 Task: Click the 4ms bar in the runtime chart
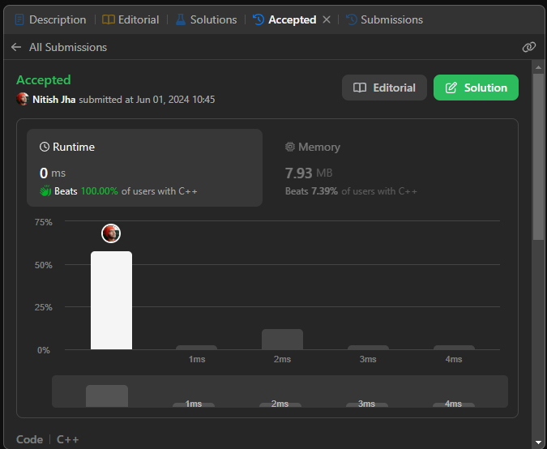pyautogui.click(x=454, y=348)
